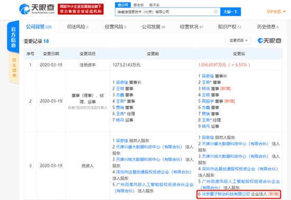
Task: Run the search with 天眼一下 button
Action: coord(231,12)
